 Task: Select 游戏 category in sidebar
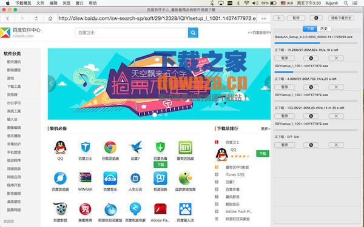coord(10,78)
